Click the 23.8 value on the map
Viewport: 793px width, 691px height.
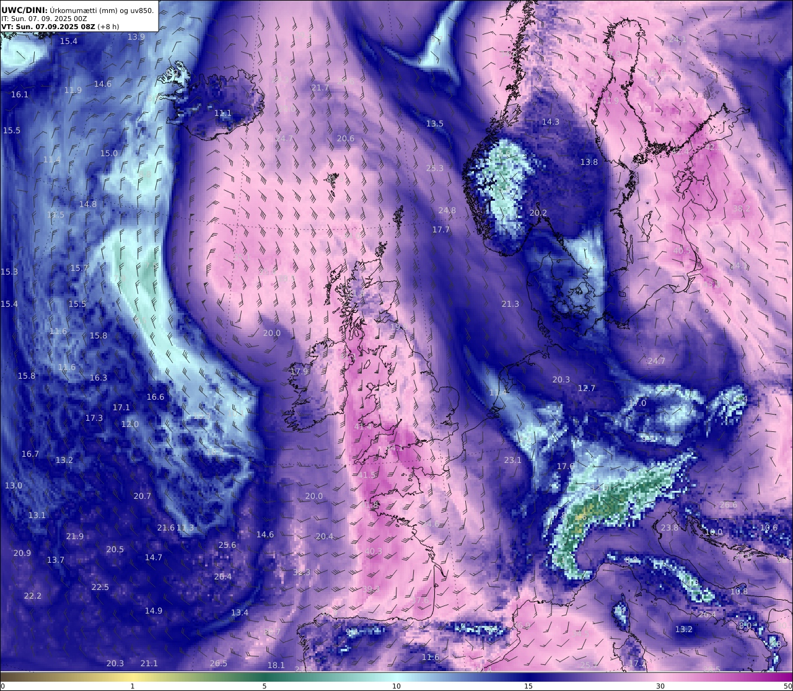coord(670,527)
